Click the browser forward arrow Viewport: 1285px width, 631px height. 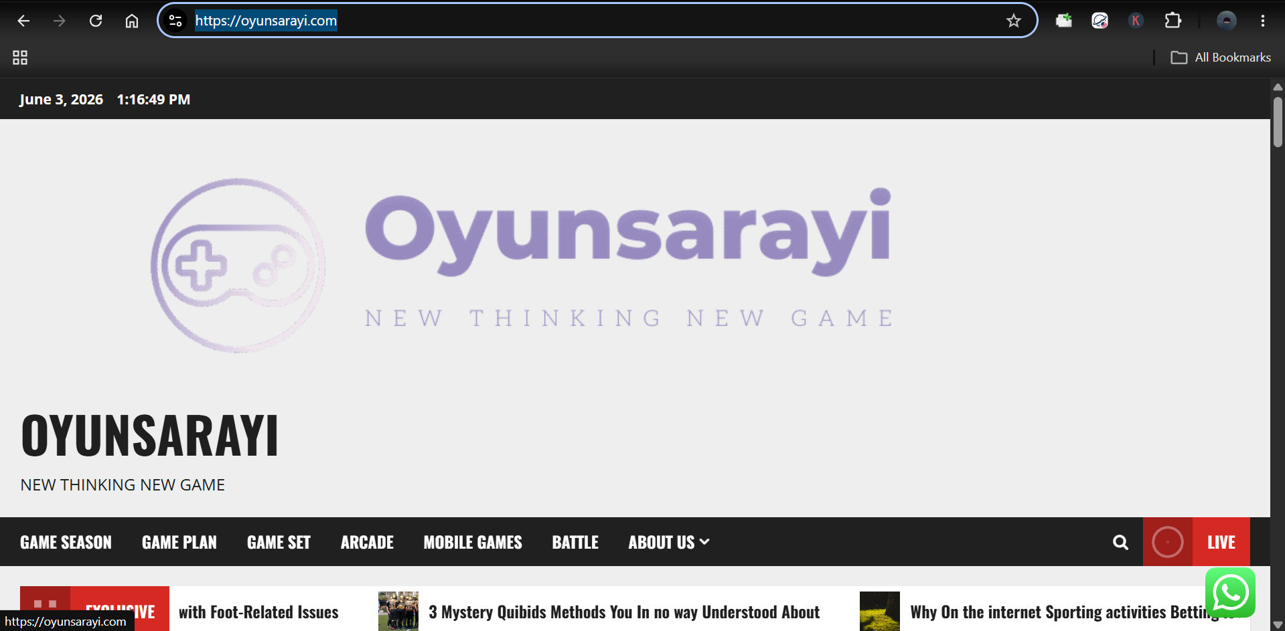[60, 21]
